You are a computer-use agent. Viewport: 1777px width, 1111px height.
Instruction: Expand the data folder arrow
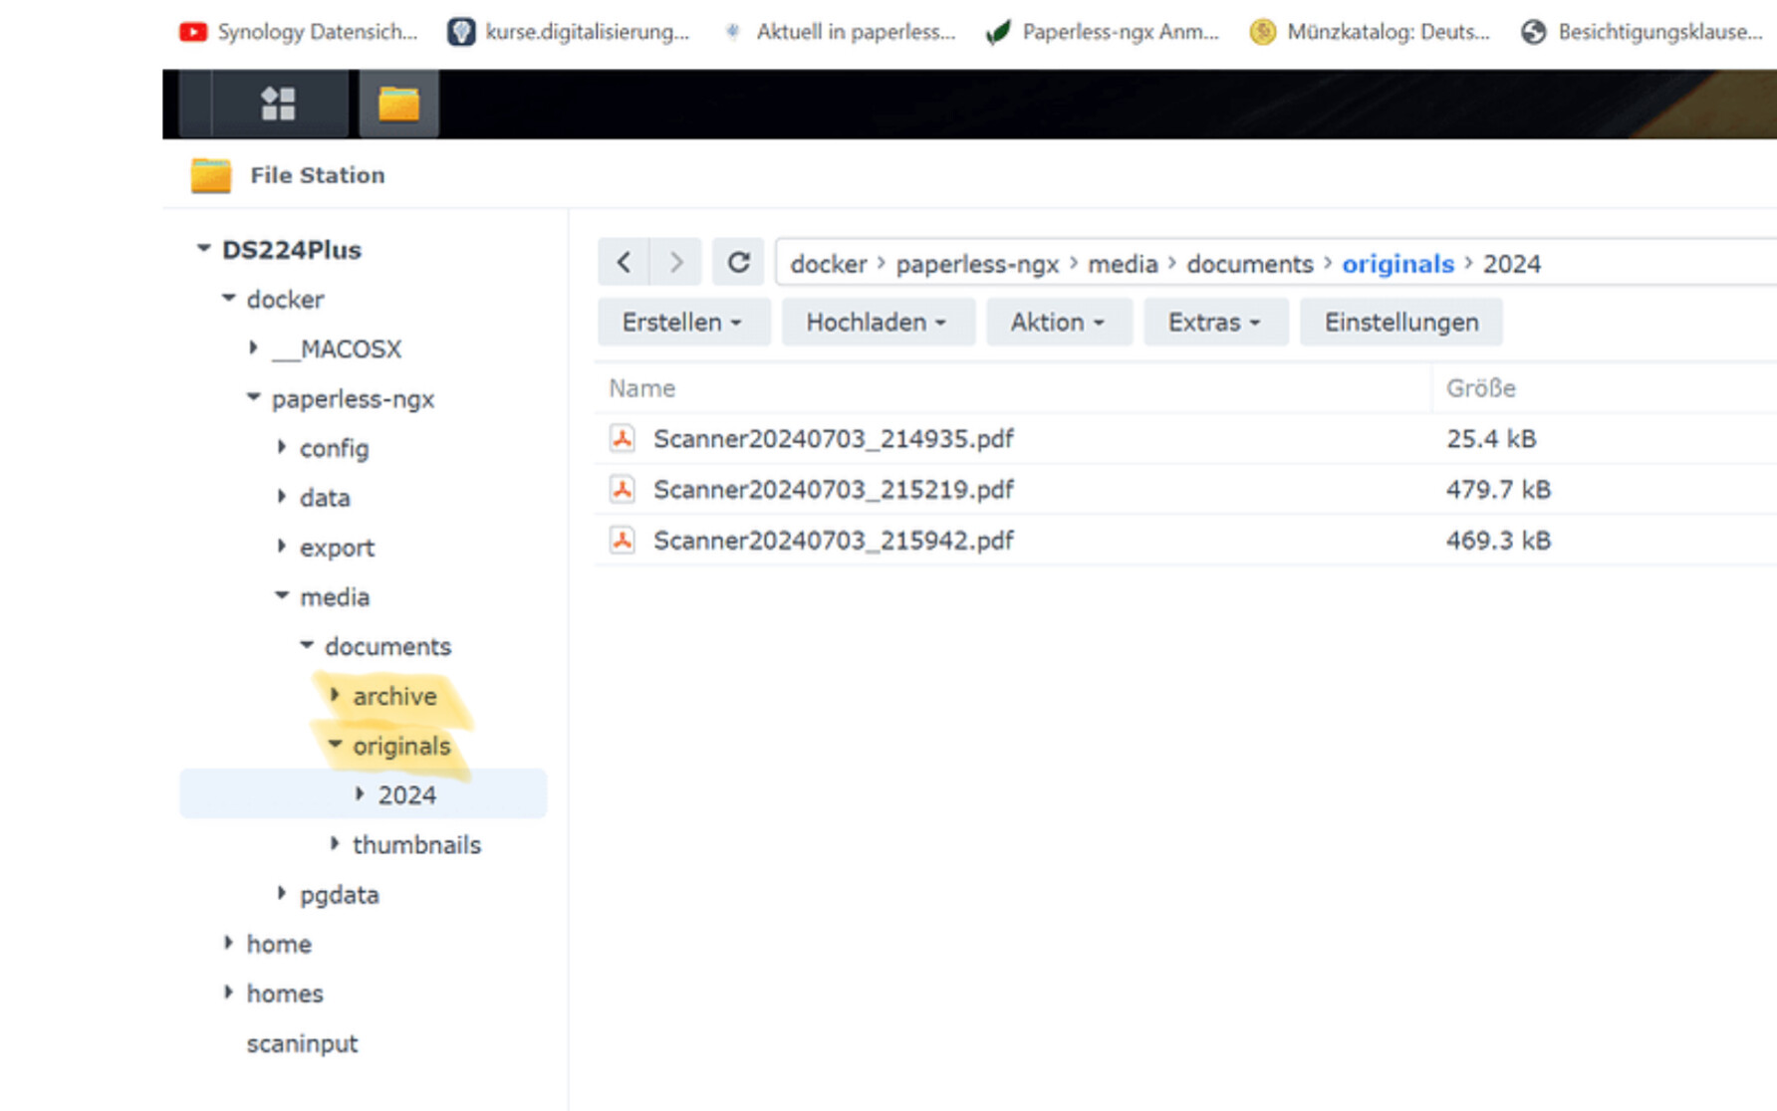point(281,496)
